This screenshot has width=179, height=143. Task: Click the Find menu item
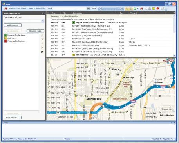(x=50, y=9)
